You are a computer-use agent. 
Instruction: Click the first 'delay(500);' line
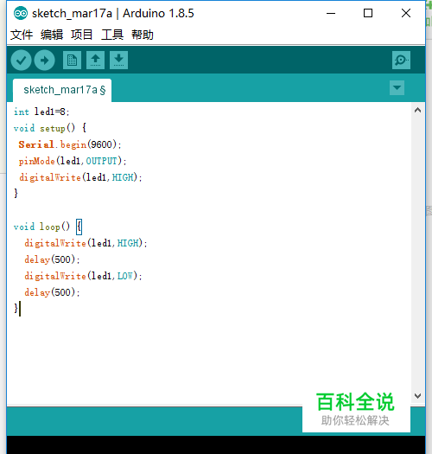coord(52,259)
